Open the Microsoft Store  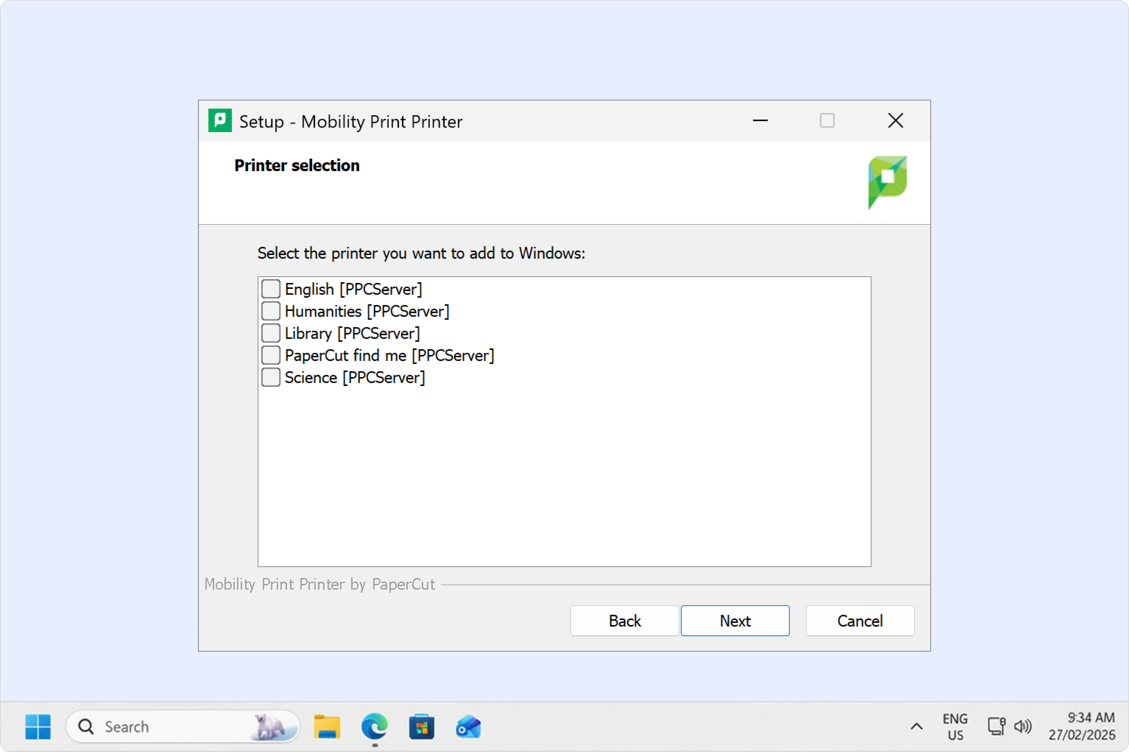(422, 726)
